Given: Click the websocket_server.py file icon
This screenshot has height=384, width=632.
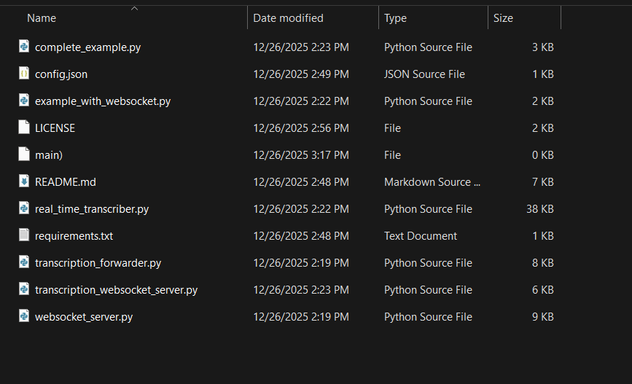Looking at the screenshot, I should [24, 316].
